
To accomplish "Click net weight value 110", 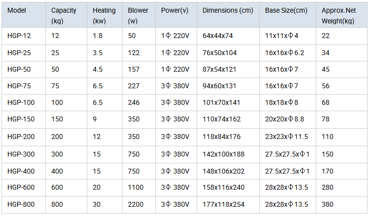I will click(x=328, y=137).
